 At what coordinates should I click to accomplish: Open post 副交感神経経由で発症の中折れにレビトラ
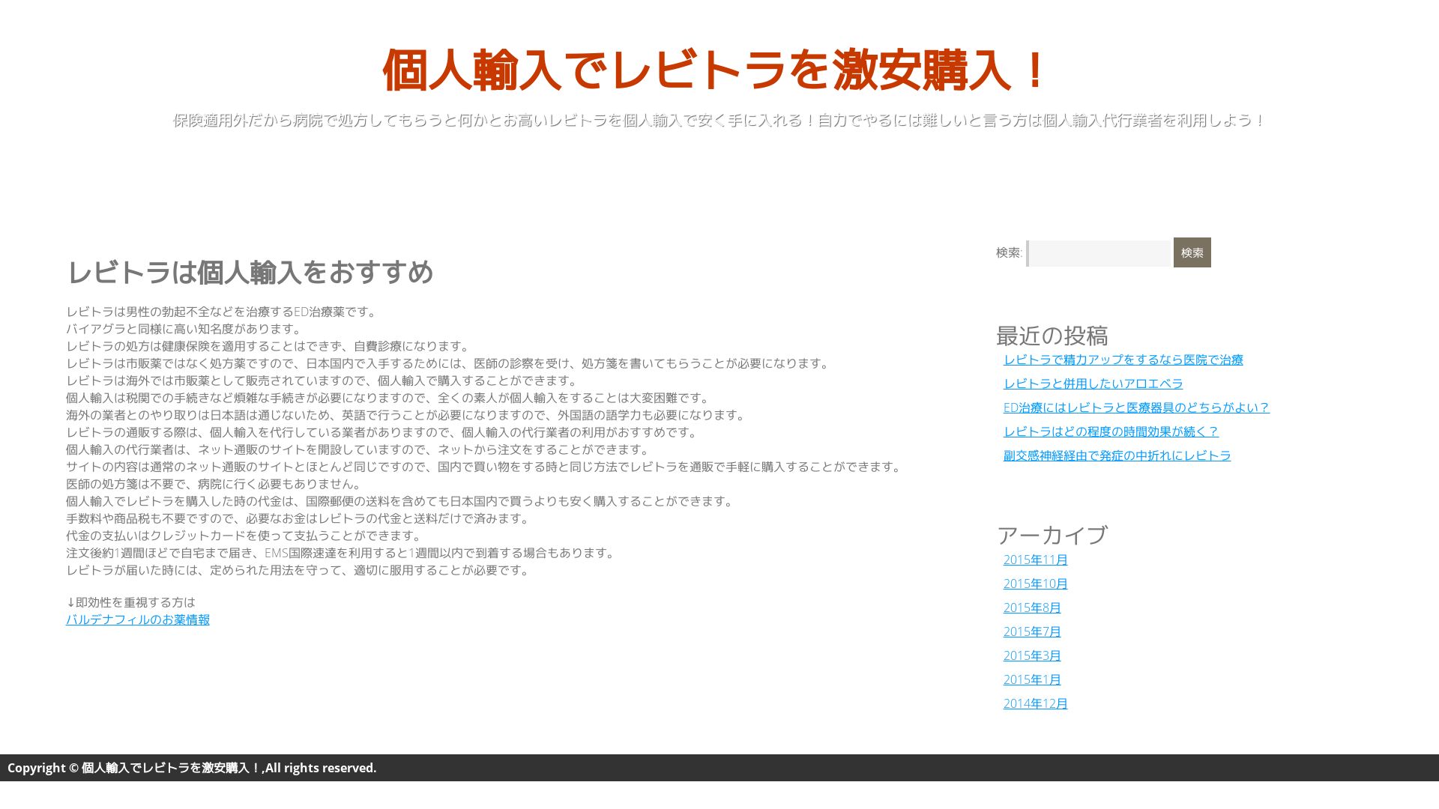tap(1117, 455)
